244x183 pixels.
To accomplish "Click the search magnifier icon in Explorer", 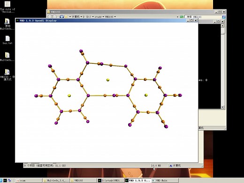I will coord(224,17).
